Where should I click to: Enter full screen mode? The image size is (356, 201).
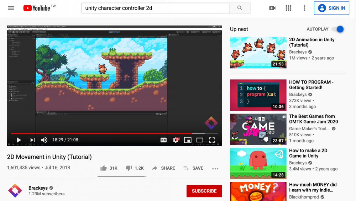pos(212,140)
